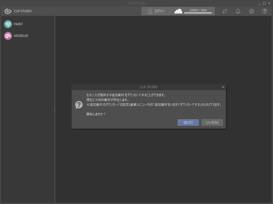The height and width of the screenshot is (204, 273).
Task: Click the sidebar splitter handle
Action: point(55,109)
